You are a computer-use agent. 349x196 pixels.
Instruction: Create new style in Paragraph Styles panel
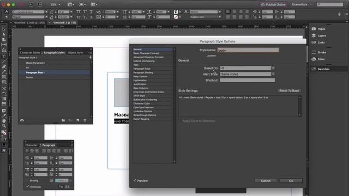[x=77, y=120]
